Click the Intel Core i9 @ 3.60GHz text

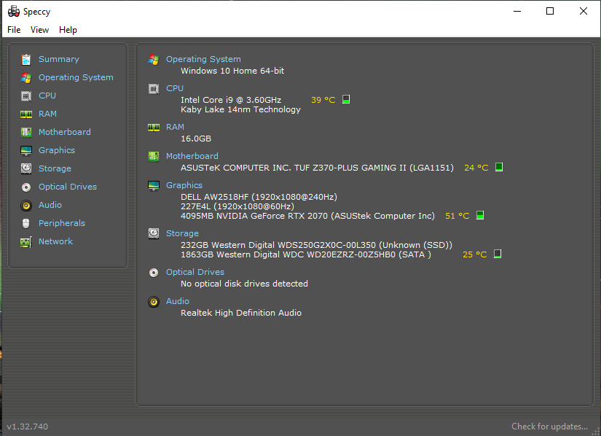[231, 100]
